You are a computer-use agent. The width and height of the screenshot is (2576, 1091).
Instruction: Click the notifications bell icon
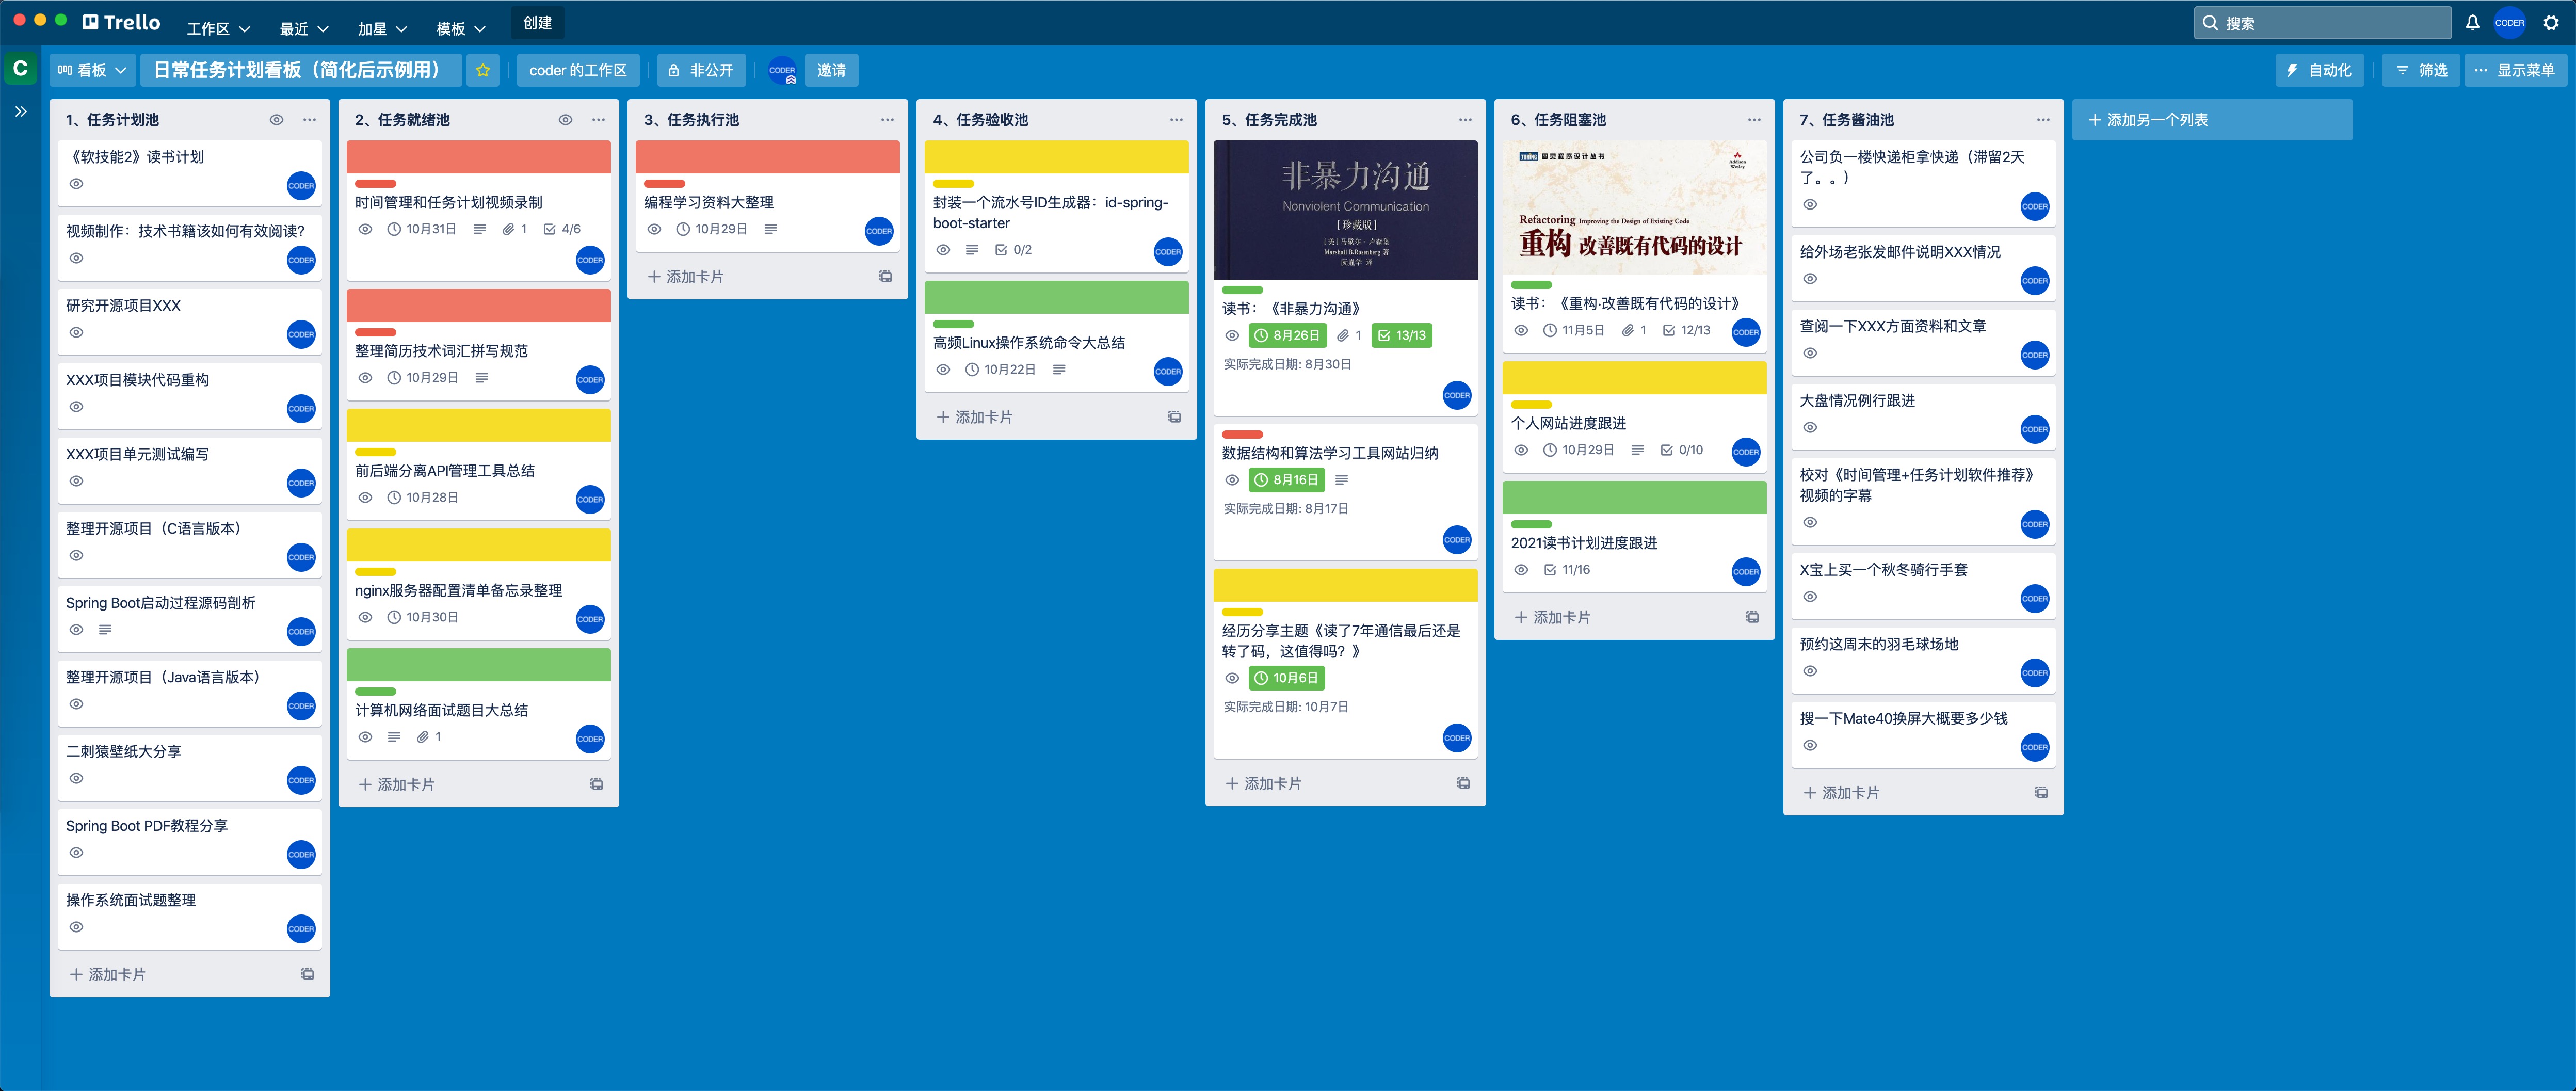2472,23
